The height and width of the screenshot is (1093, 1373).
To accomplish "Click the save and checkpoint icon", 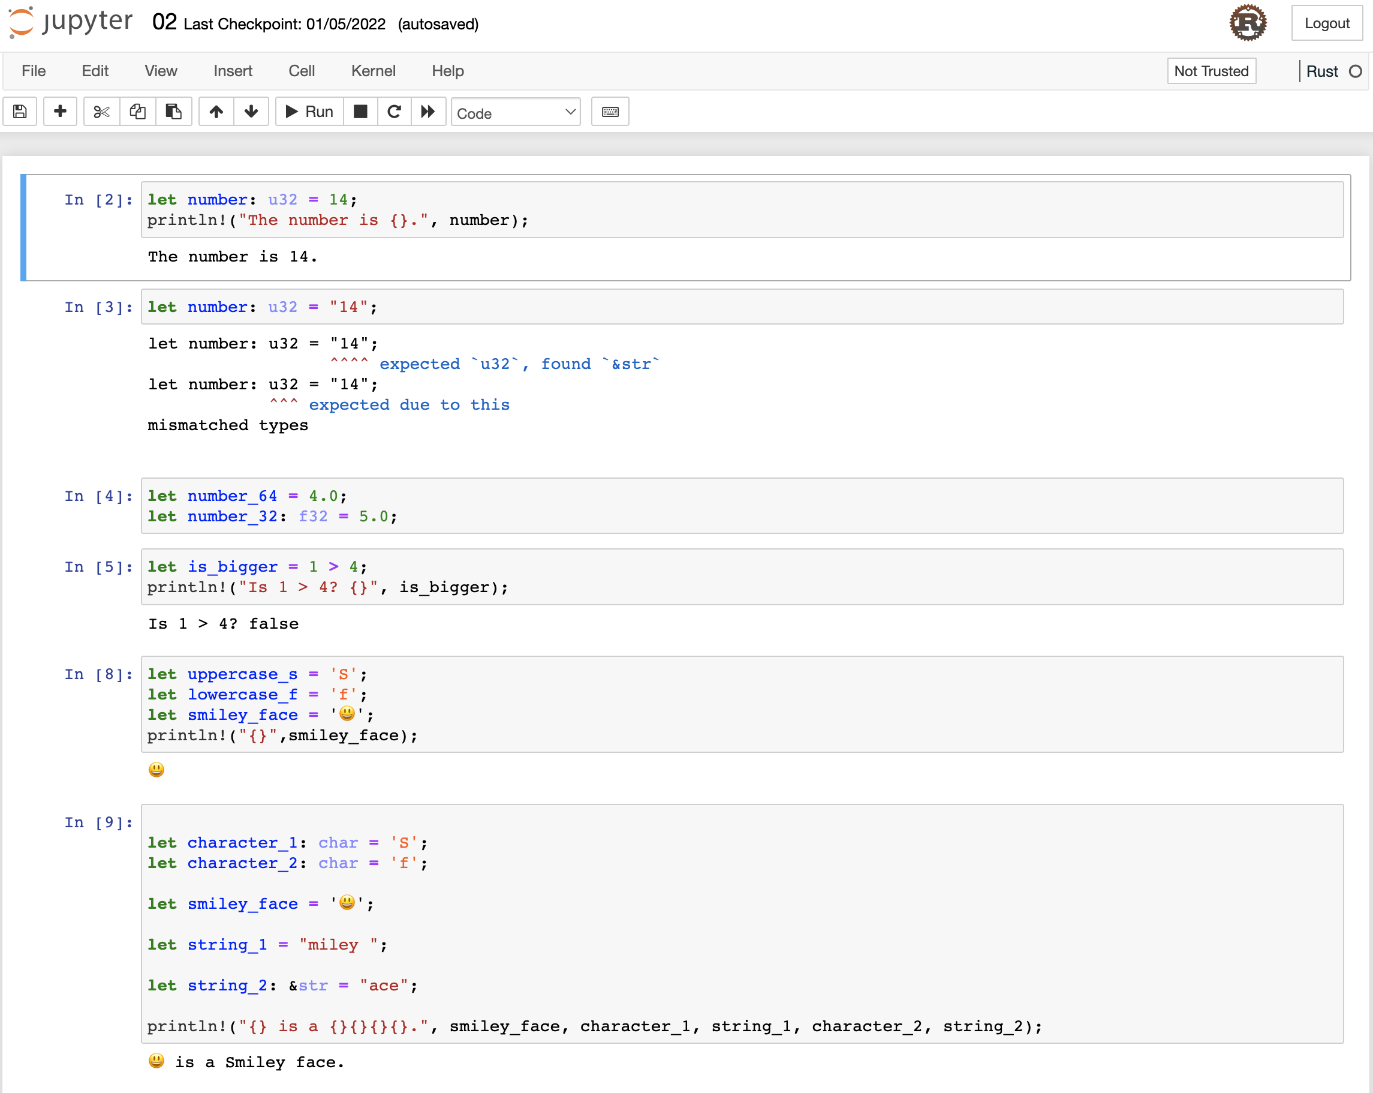I will pyautogui.click(x=20, y=112).
